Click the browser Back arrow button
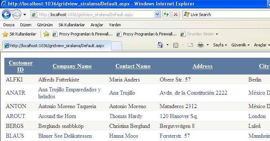Viewport: 270px width, 141px height. [7, 15]
